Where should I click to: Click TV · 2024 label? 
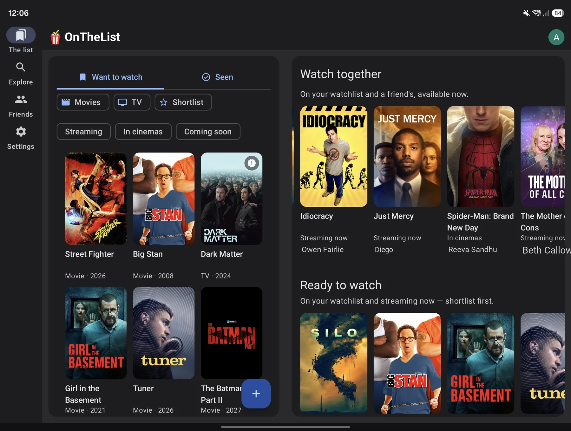pos(216,276)
